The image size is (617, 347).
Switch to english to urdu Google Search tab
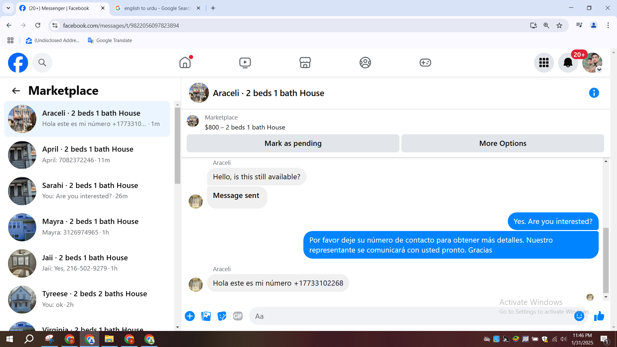coord(157,8)
